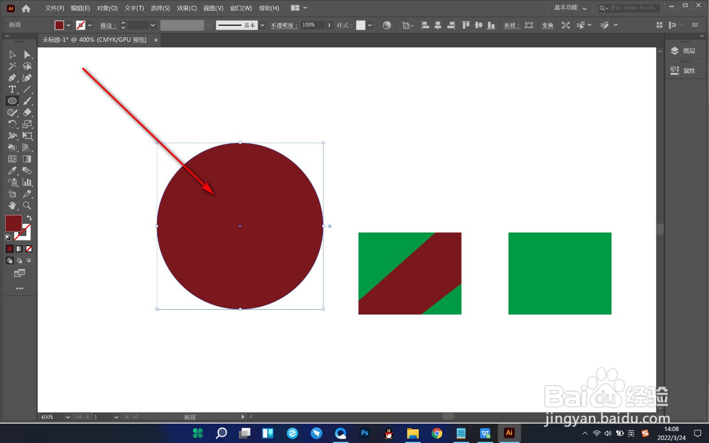709x443 pixels.
Task: Select the Column Graph tool
Action: (x=27, y=182)
